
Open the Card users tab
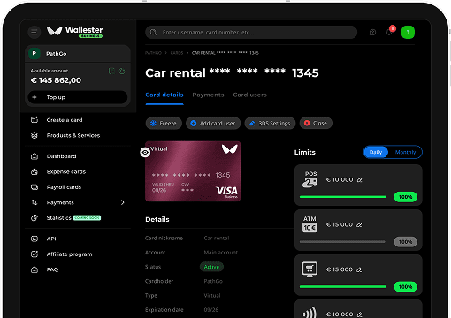[250, 95]
